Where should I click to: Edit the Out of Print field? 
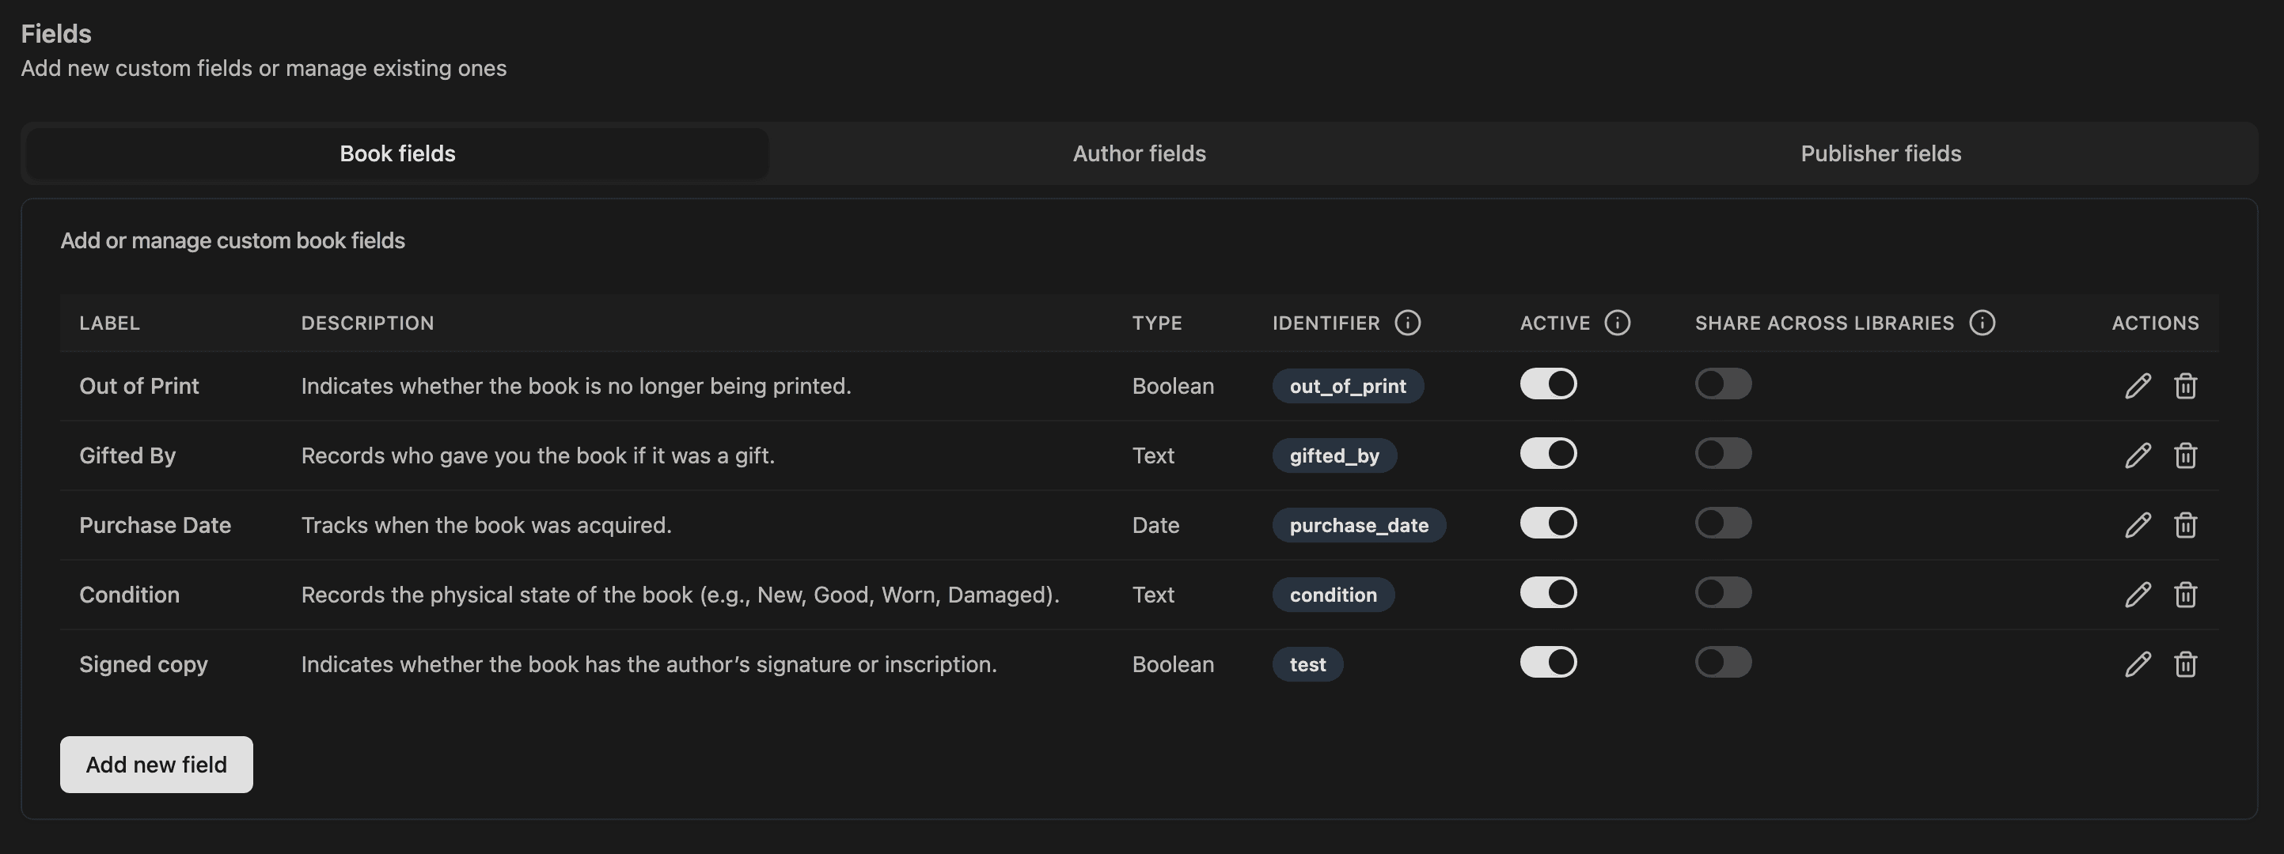[x=2138, y=385]
